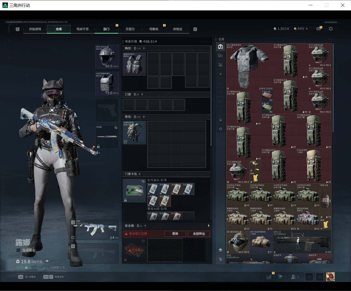351x291 pixels.
Task: Go to the 特勤处 tab
Action: coord(154,29)
